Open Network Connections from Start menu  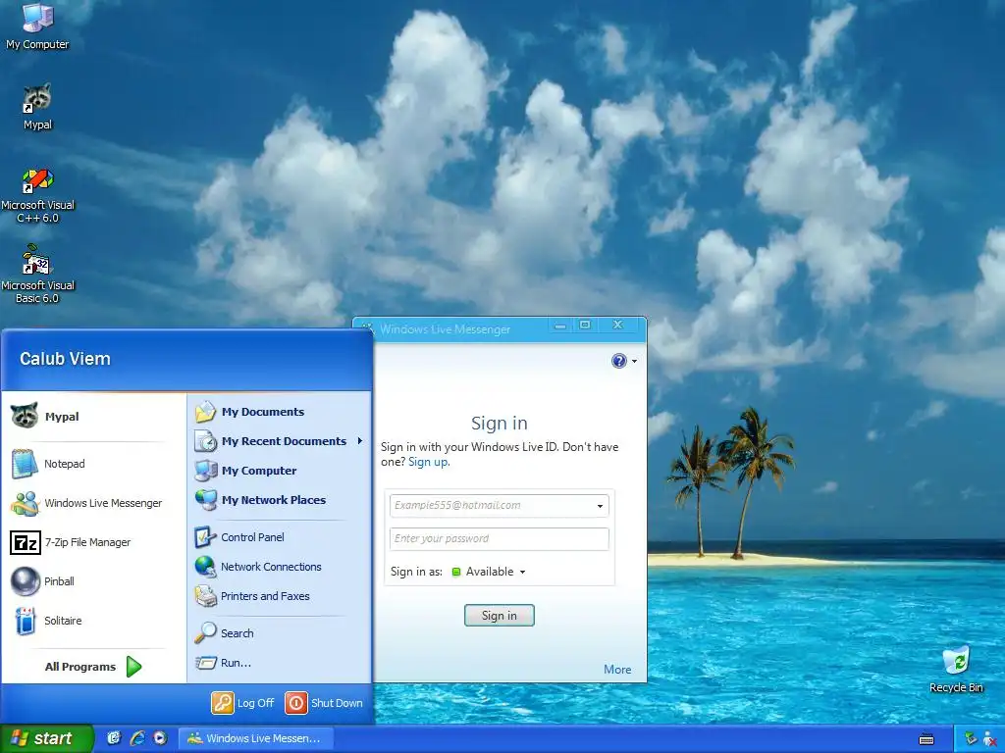tap(279, 567)
